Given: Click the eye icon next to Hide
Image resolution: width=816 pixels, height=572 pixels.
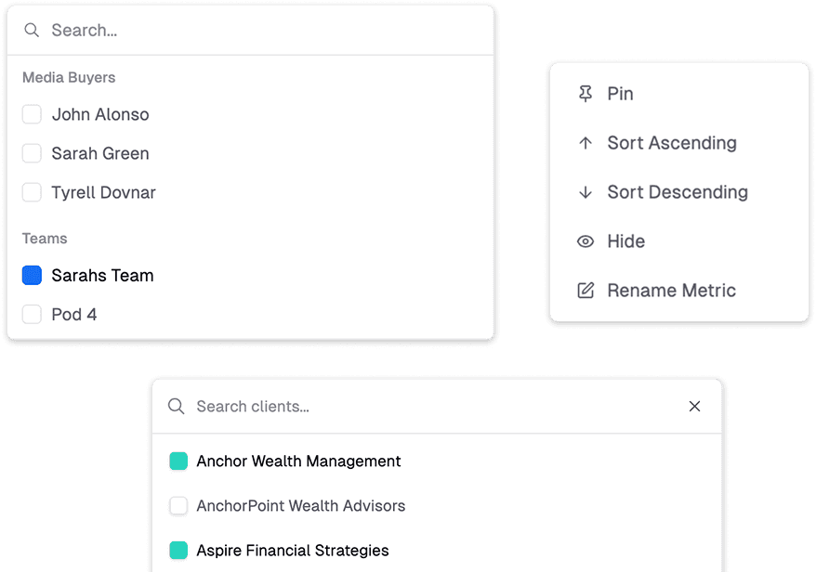Looking at the screenshot, I should [586, 241].
